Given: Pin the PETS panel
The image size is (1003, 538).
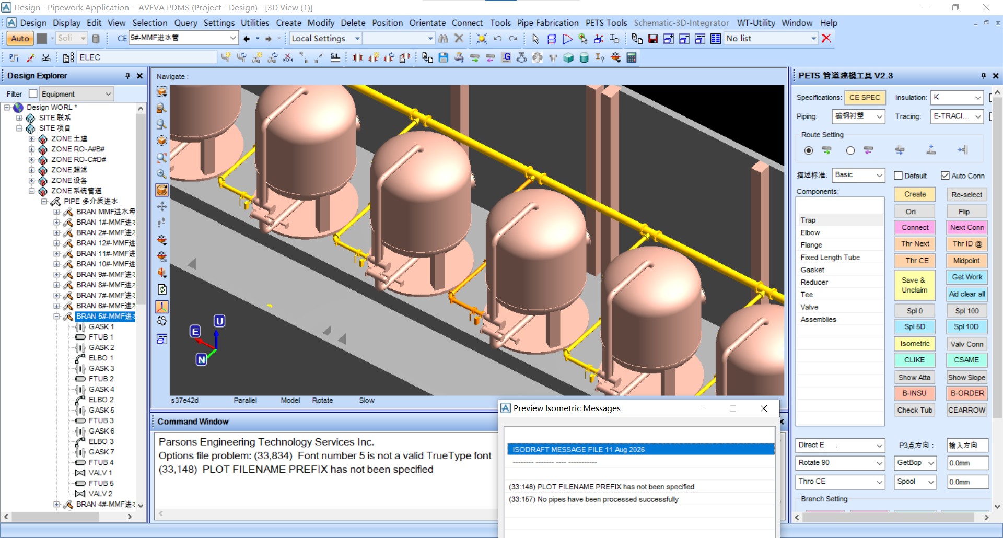Looking at the screenshot, I should [983, 76].
